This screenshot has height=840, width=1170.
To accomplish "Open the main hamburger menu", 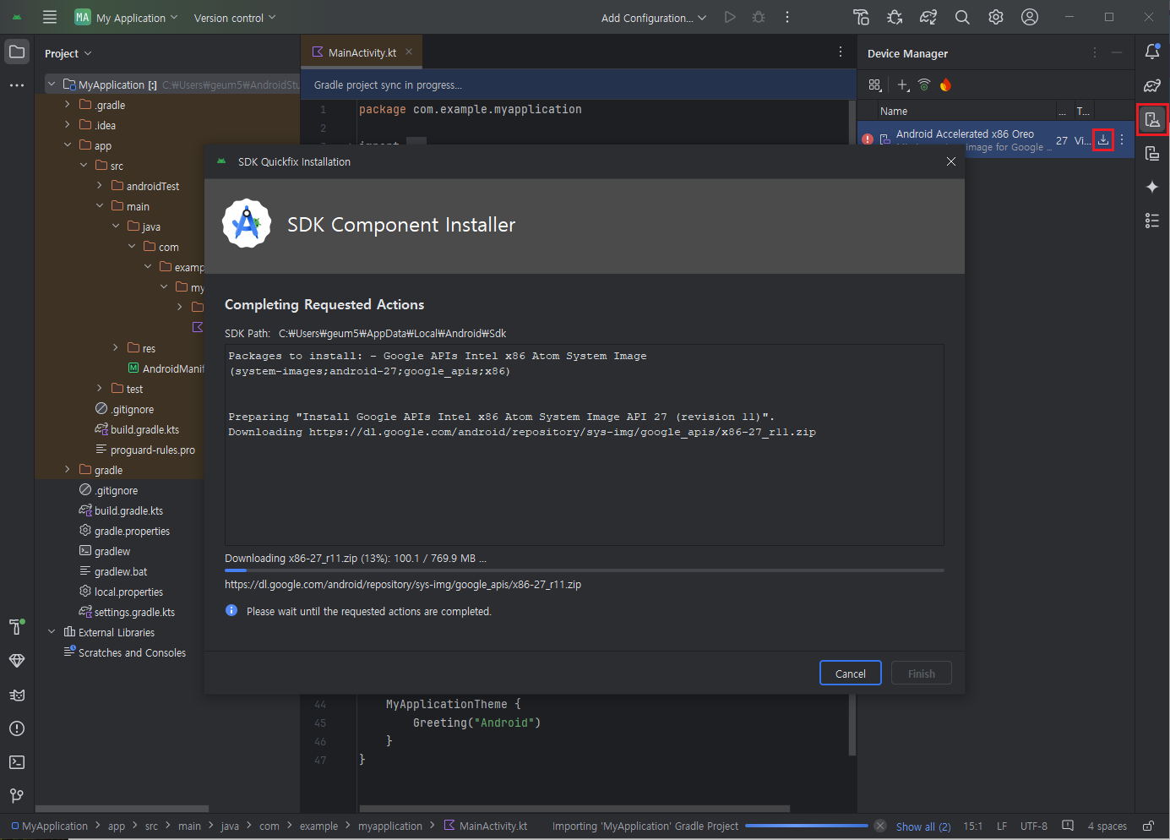I will (50, 17).
